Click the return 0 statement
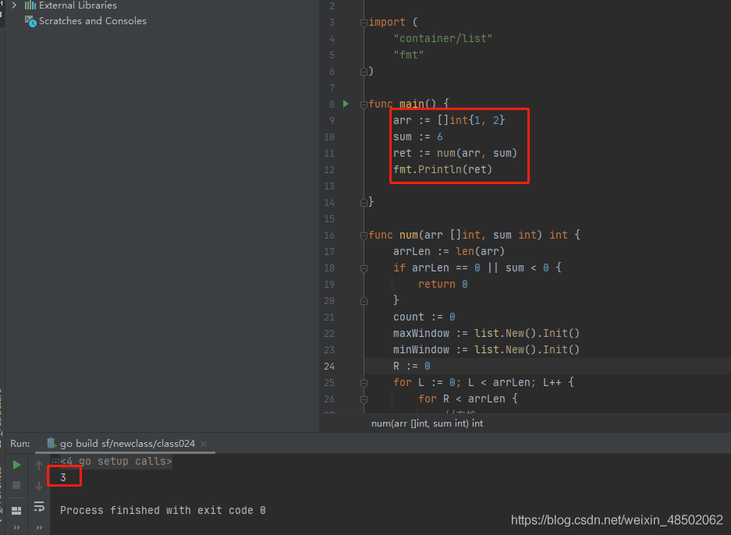The width and height of the screenshot is (731, 535). (x=443, y=284)
